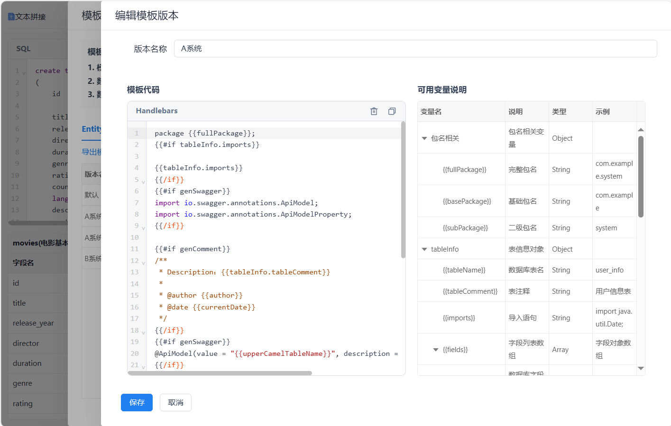
Task: Click the 数据库表名 description cell
Action: point(526,270)
